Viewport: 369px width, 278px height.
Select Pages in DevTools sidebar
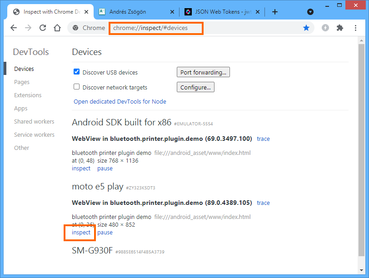[x=22, y=82]
